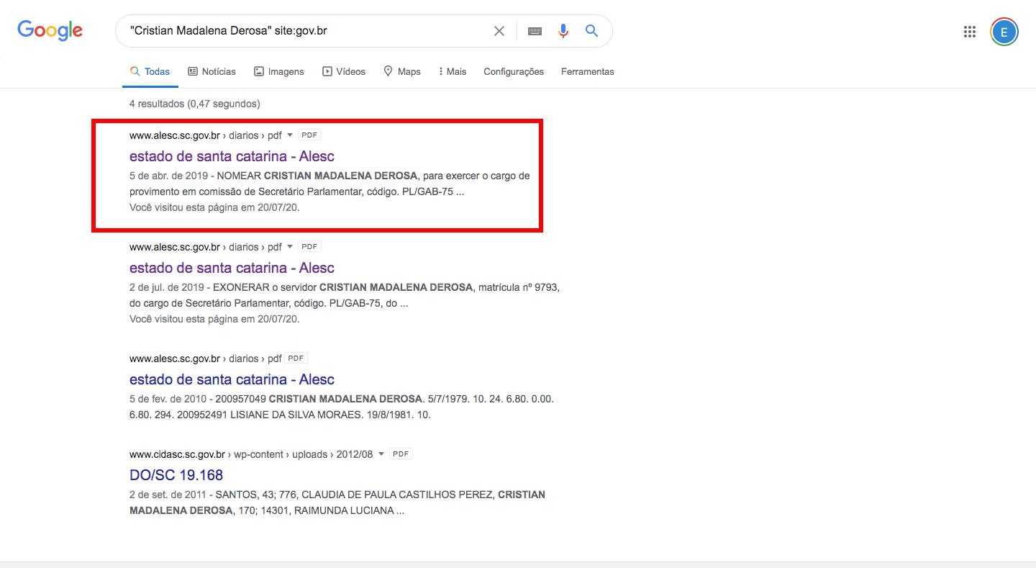Image resolution: width=1036 pixels, height=568 pixels.
Task: Select the Todas tab
Action: pos(150,72)
